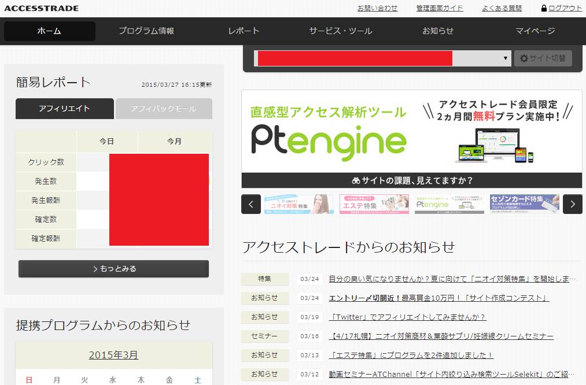Viewport: 586px width, 385px height.
Task: Click the 03/19 news date
Action: click(x=309, y=317)
